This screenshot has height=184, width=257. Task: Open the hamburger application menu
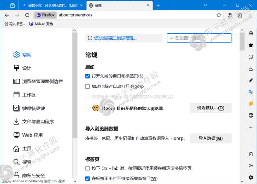click(250, 15)
